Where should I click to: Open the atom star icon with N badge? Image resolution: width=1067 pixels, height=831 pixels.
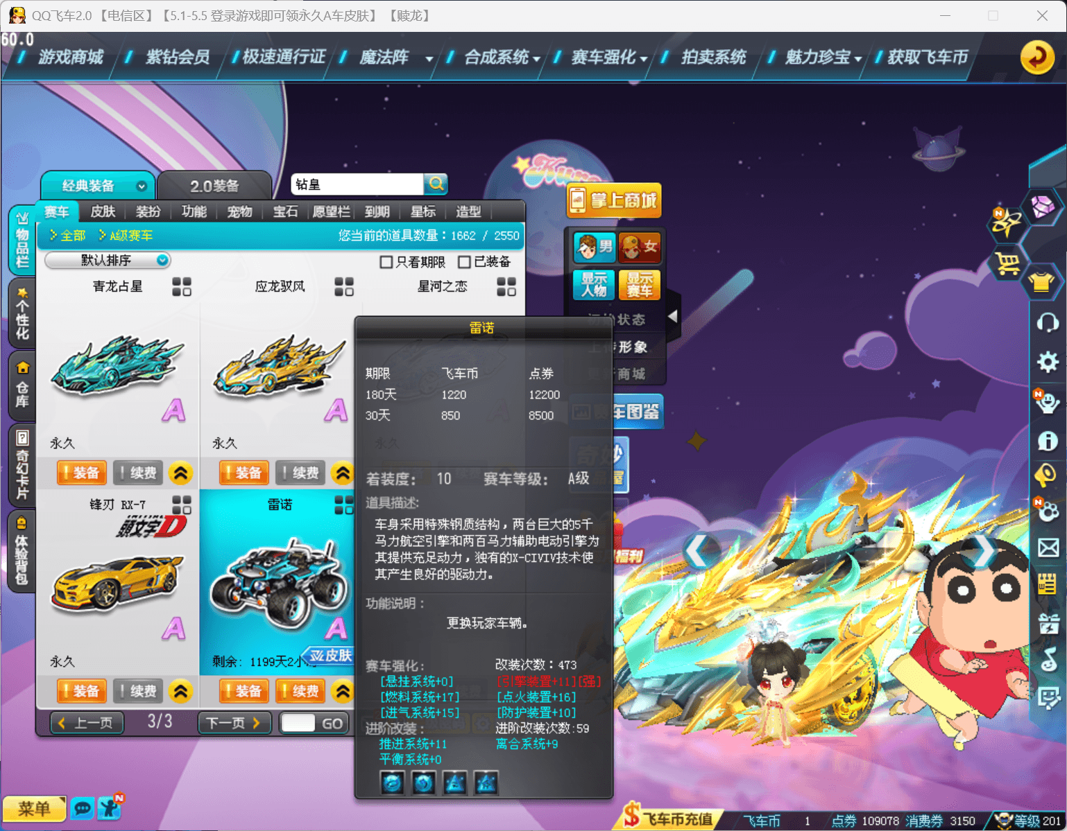click(1007, 222)
